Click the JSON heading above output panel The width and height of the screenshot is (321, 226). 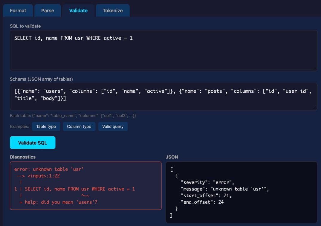pos(170,157)
